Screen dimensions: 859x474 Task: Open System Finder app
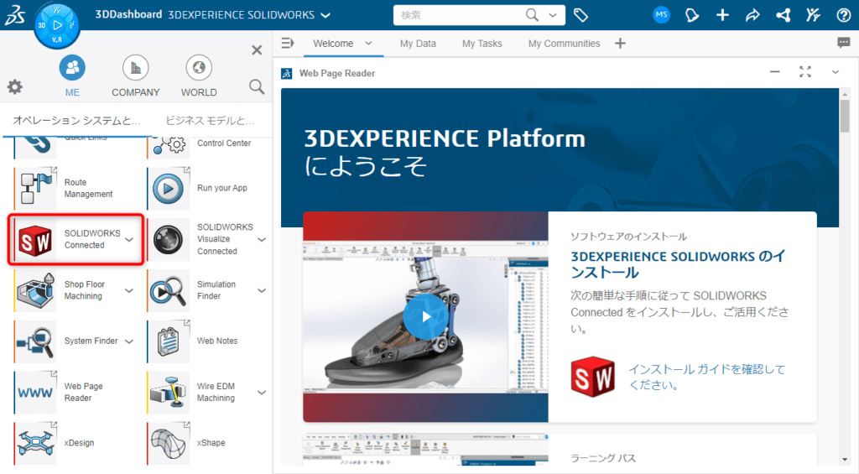35,341
